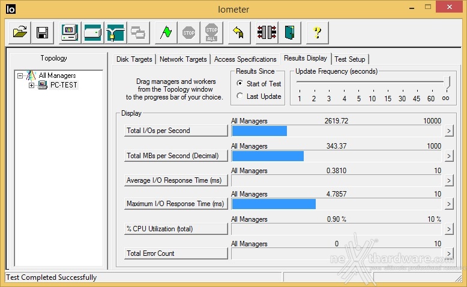Open the CPU Utilization arrow button
The width and height of the screenshot is (467, 287).
[x=449, y=229]
